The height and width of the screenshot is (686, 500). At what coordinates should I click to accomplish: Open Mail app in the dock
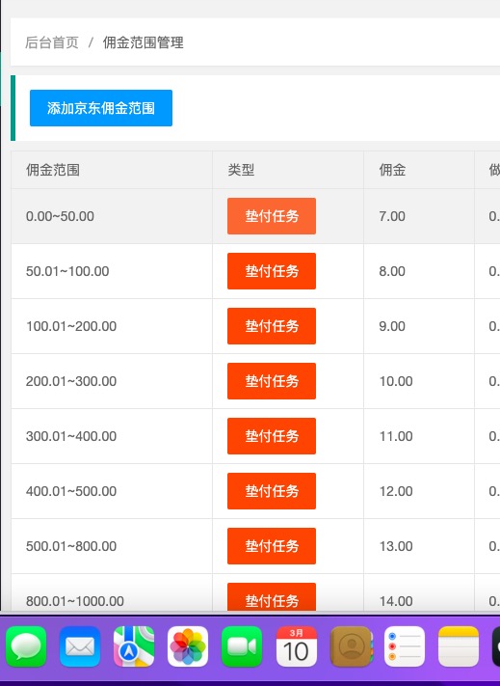(80, 646)
